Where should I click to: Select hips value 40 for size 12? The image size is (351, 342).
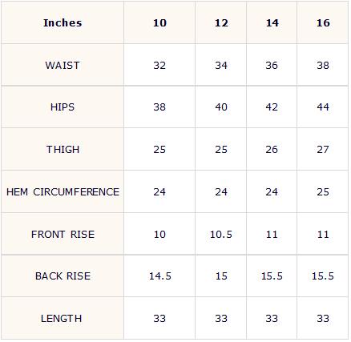coord(221,107)
